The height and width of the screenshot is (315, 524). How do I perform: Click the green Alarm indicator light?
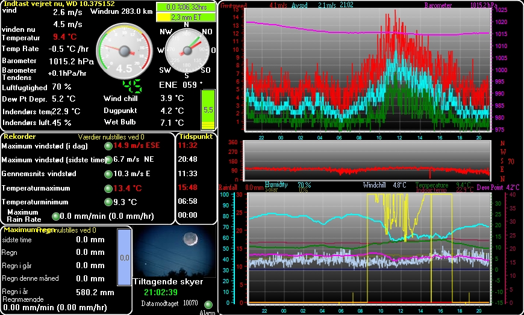click(208, 305)
